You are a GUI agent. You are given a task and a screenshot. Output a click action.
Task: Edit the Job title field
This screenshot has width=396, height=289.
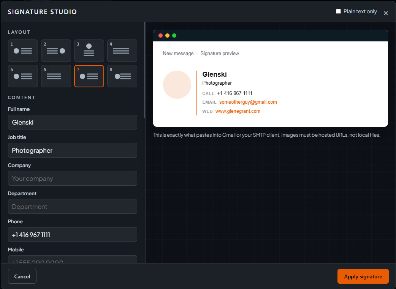coord(73,150)
